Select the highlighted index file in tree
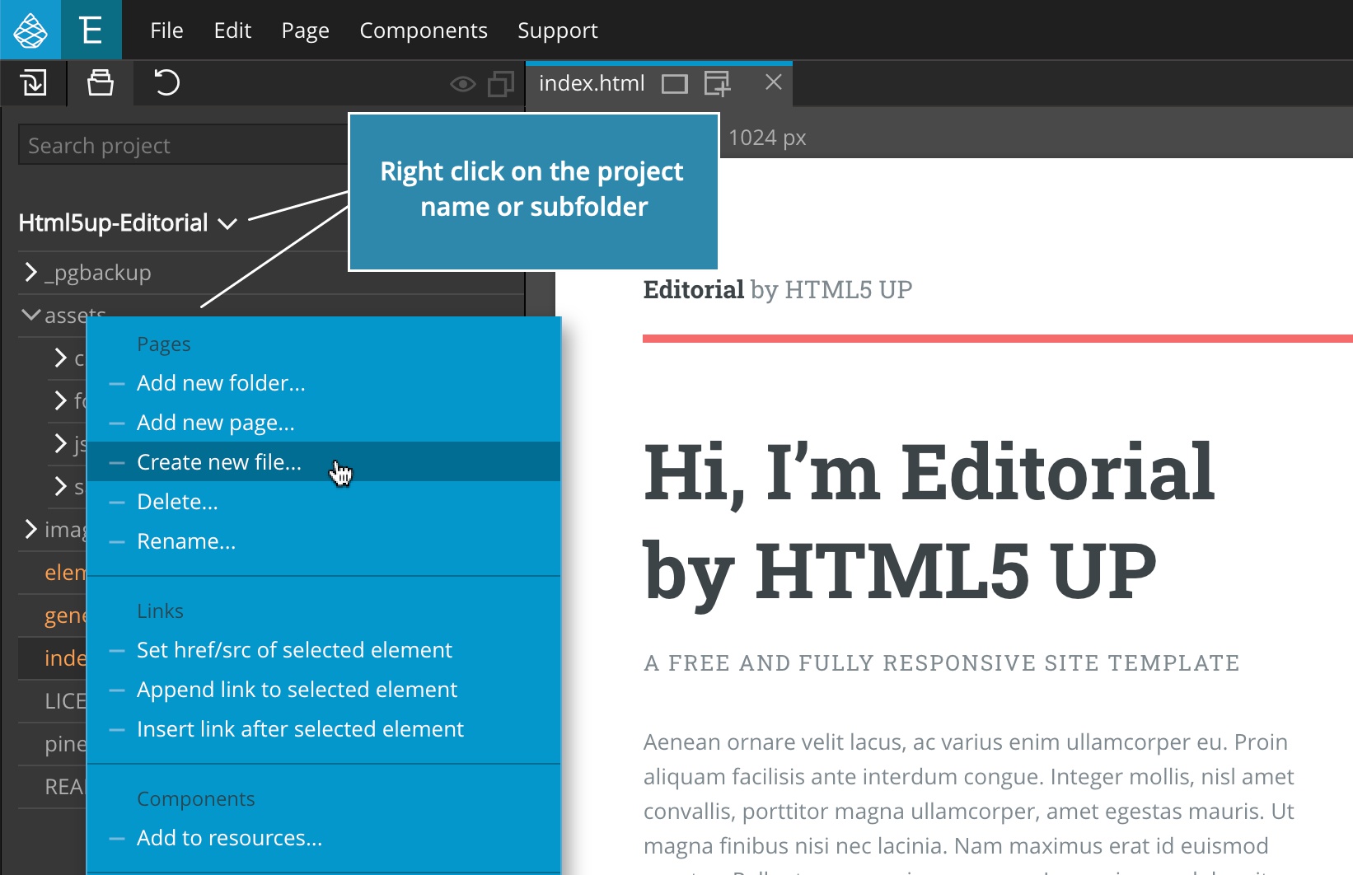The height and width of the screenshot is (875, 1353). coord(65,658)
